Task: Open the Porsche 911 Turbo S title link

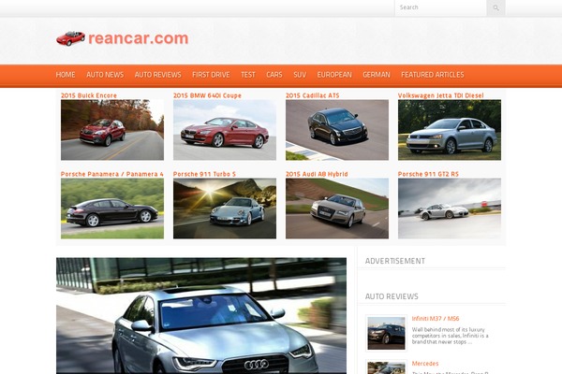Action: click(x=204, y=174)
